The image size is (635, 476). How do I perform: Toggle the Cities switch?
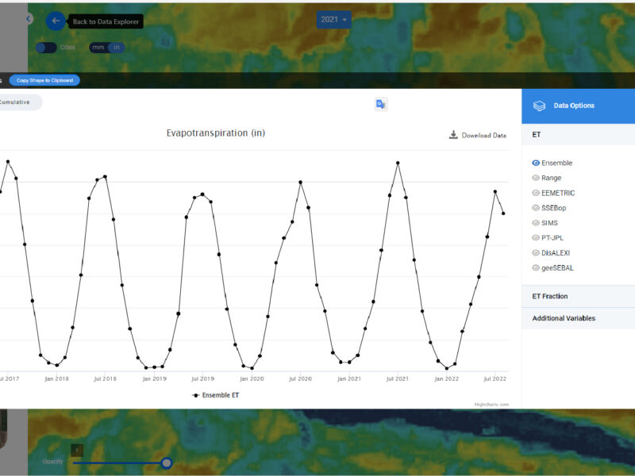pos(46,48)
